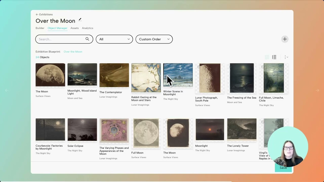Viewport: 324px width, 182px height.
Task: Open The Freezing of the Sea thumbnail
Action: coord(242,78)
